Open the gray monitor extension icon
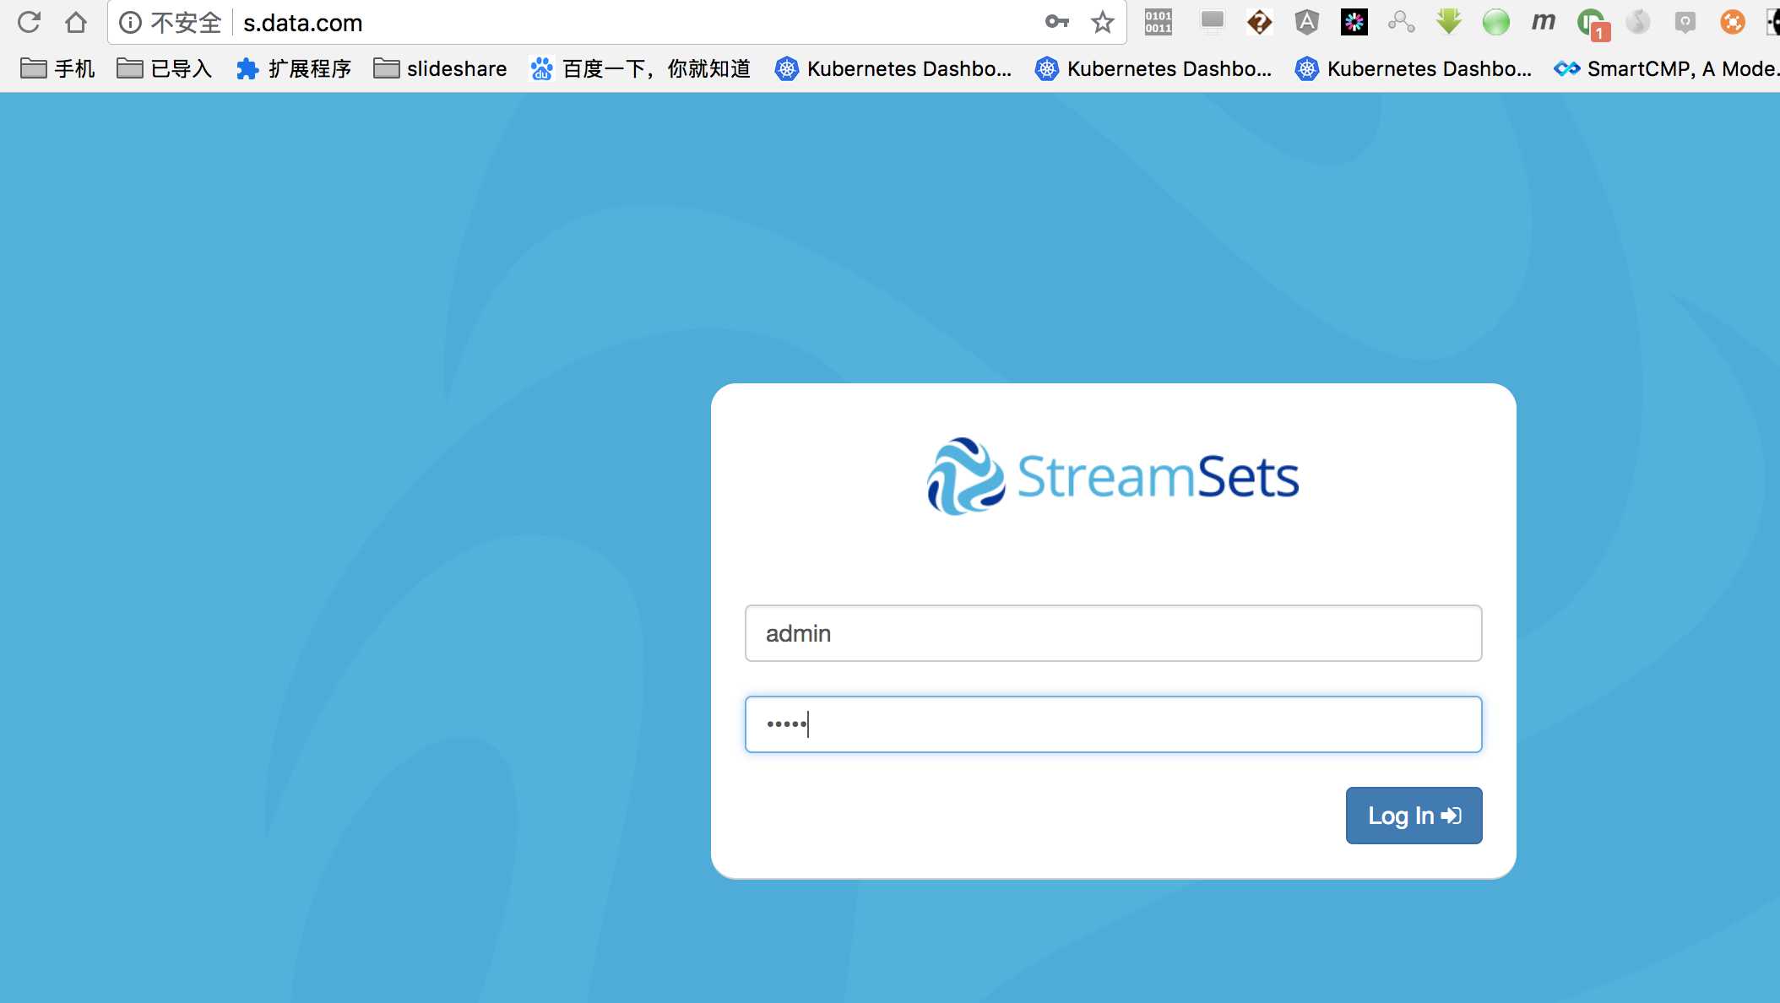 [1213, 21]
